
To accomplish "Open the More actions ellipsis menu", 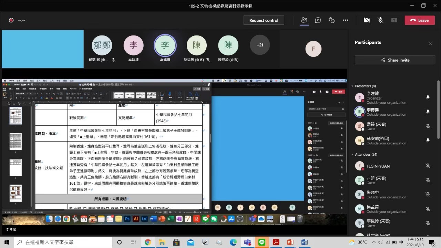I will (x=345, y=20).
